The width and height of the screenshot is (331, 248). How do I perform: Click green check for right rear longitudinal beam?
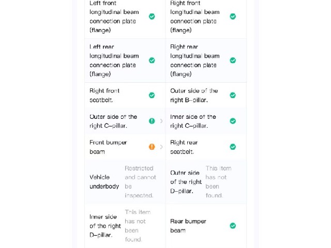(x=233, y=60)
